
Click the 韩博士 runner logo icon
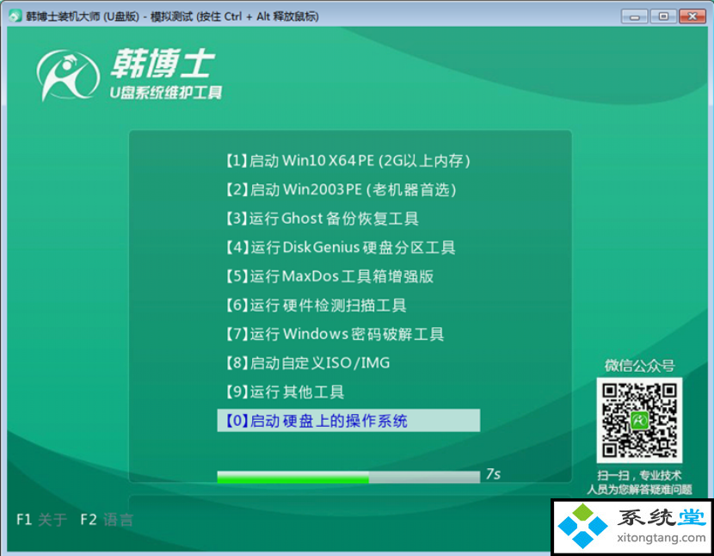(x=68, y=75)
